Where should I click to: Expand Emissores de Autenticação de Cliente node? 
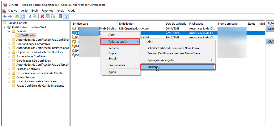coord(9,73)
